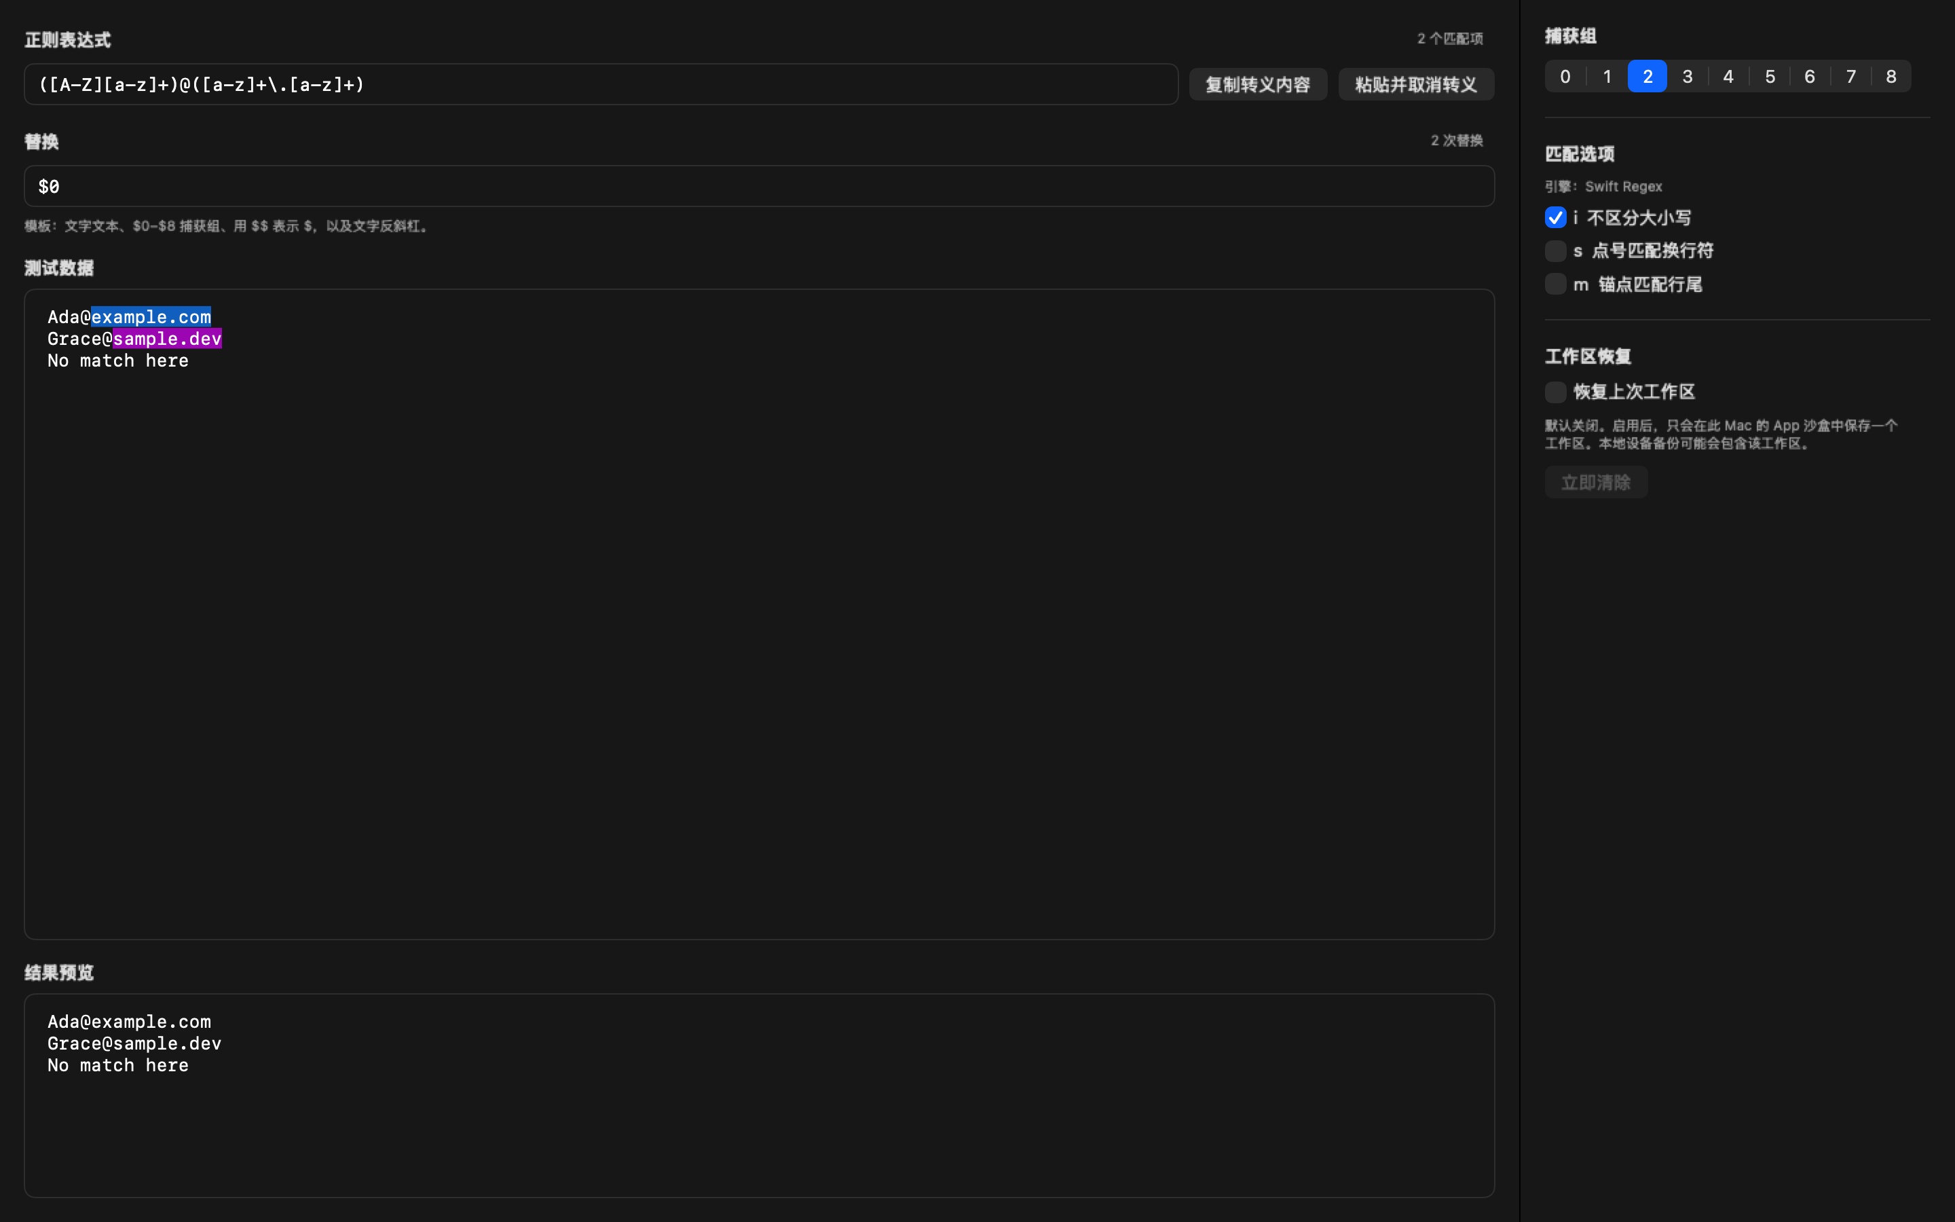Click the 工作区恢复 heading
The height and width of the screenshot is (1222, 1955).
1588,356
